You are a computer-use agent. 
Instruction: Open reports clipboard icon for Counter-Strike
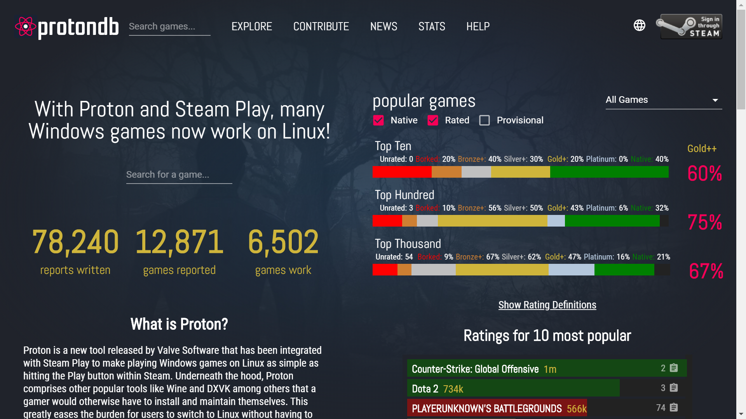(674, 368)
